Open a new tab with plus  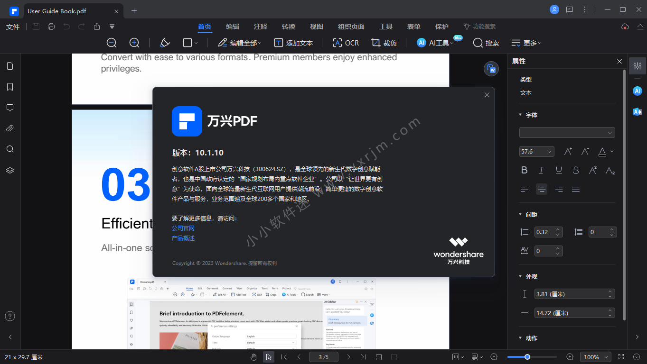(x=134, y=10)
